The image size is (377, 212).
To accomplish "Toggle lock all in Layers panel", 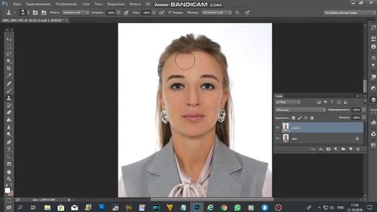I will (312, 118).
